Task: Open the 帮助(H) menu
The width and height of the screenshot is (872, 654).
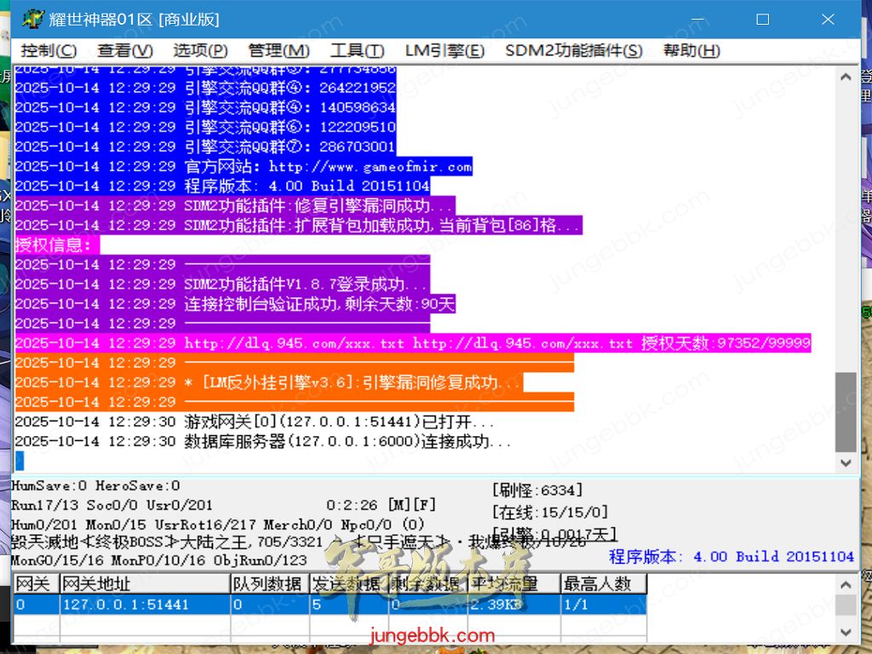Action: pos(691,51)
